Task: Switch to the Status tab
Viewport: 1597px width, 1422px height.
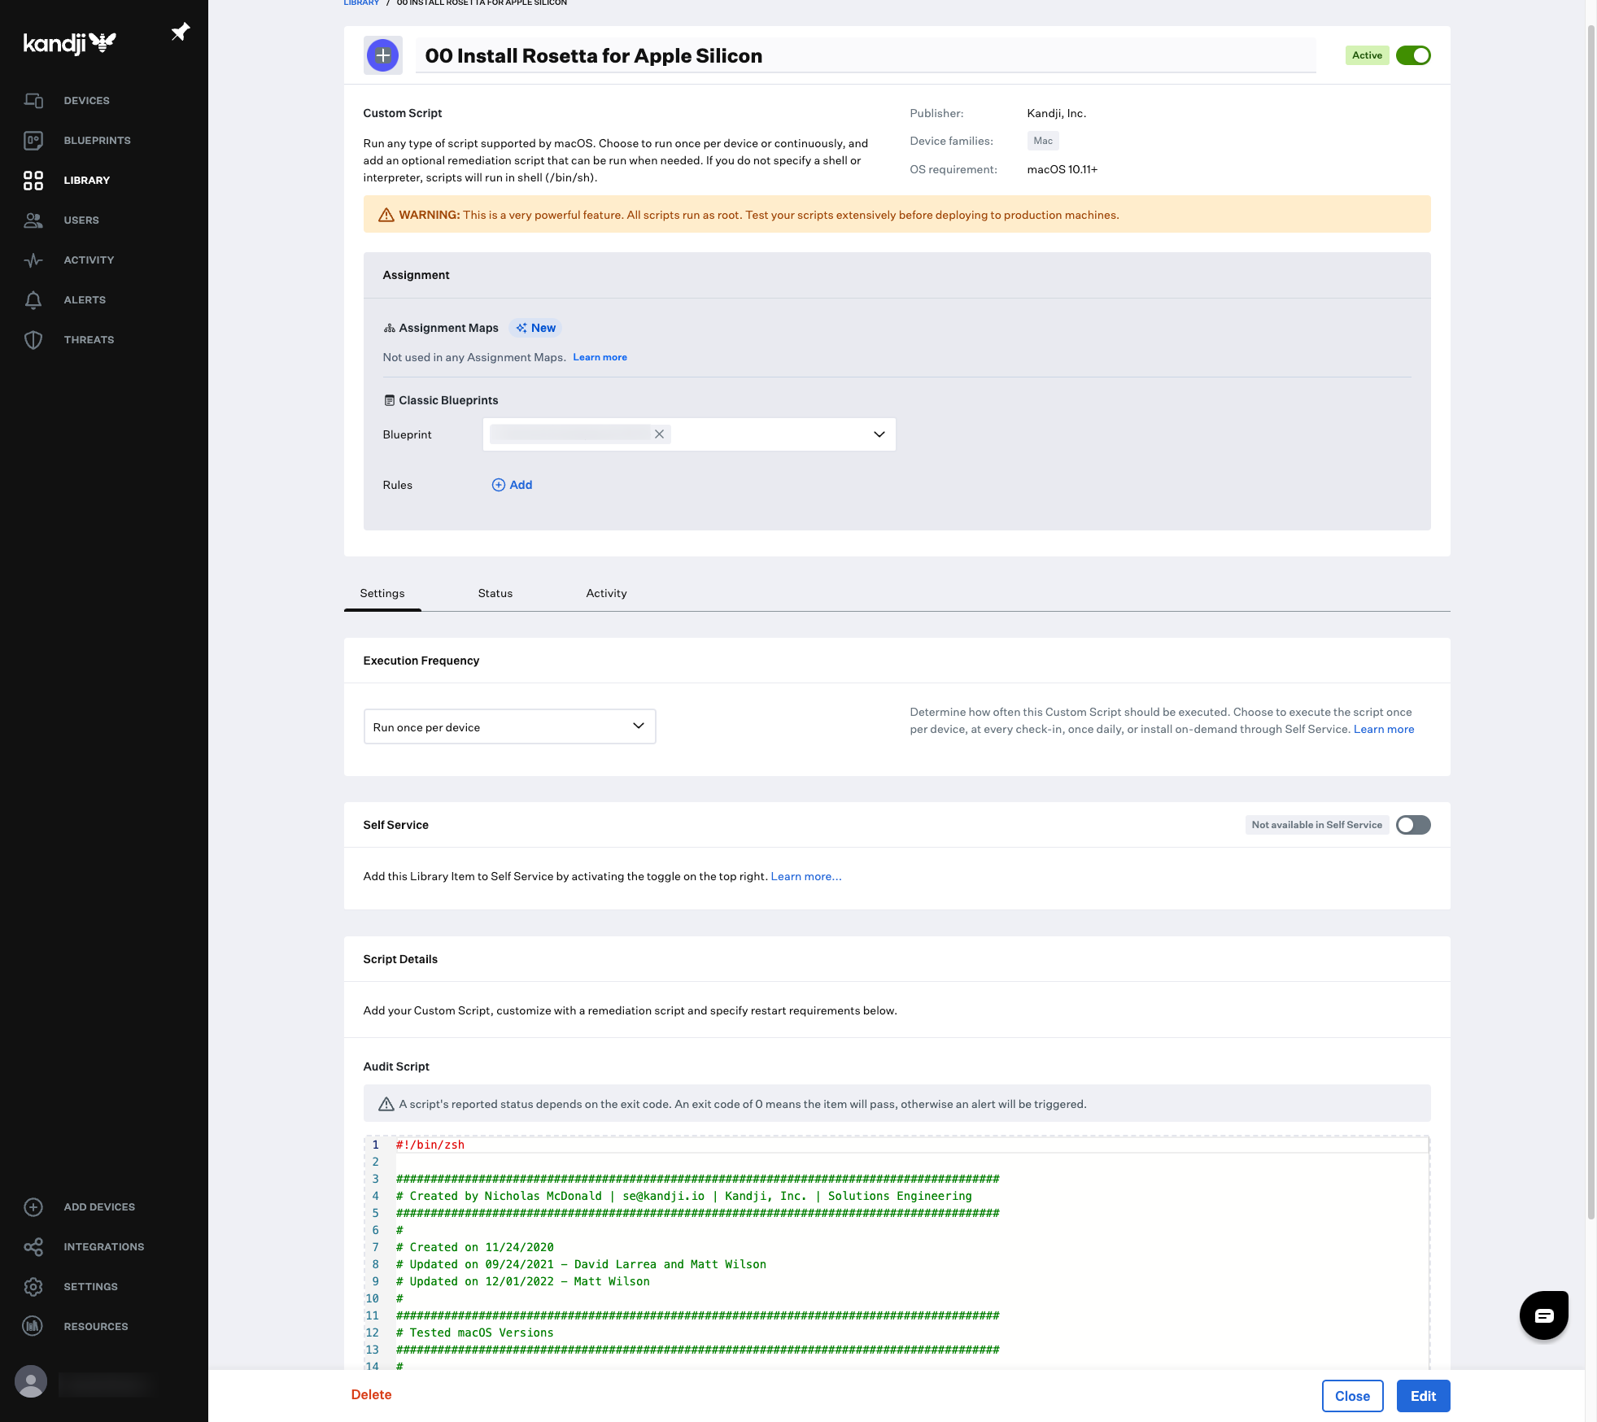Action: pos(495,593)
